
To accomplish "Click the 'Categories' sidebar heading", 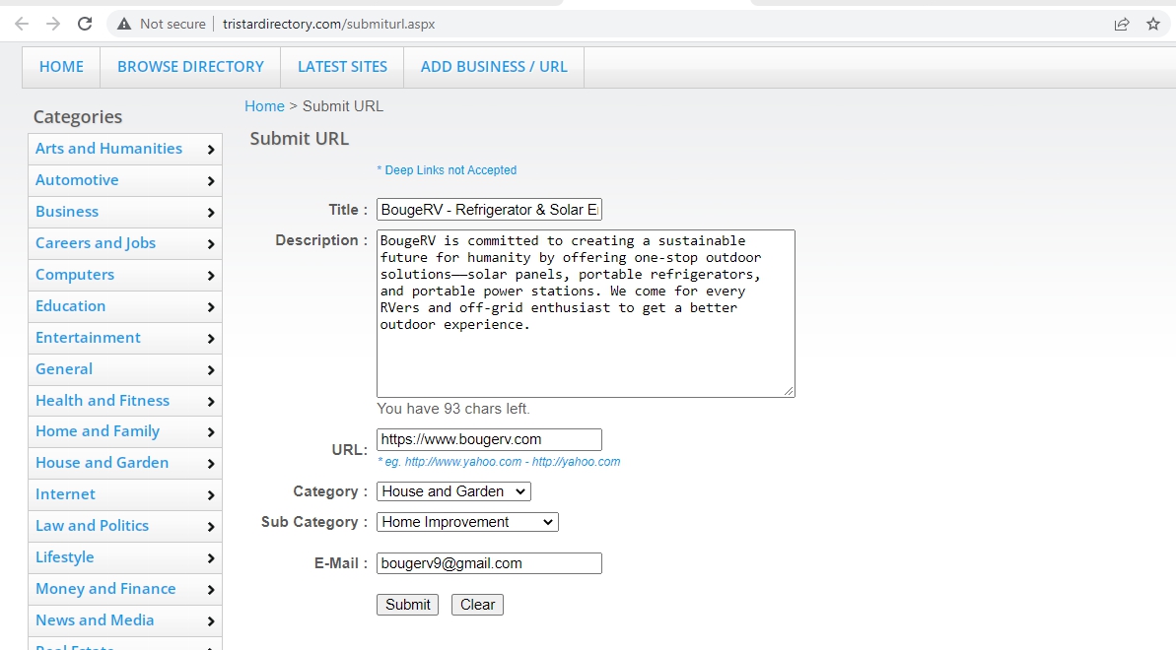I will 77,117.
